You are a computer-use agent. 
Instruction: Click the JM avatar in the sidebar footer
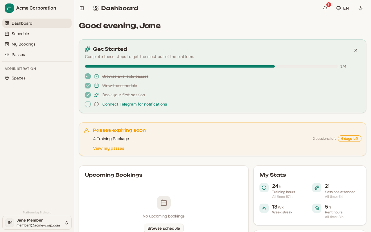[10, 223]
